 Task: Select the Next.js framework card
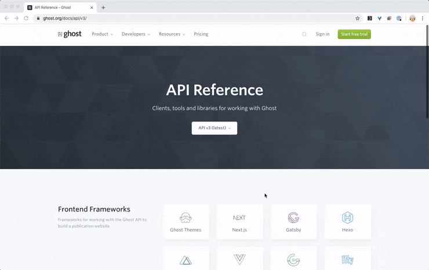239,222
